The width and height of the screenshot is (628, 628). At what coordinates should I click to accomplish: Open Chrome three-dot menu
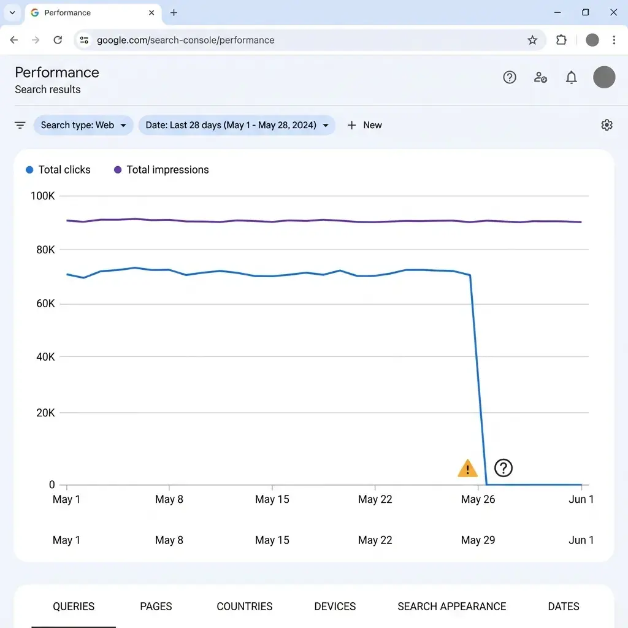(614, 40)
